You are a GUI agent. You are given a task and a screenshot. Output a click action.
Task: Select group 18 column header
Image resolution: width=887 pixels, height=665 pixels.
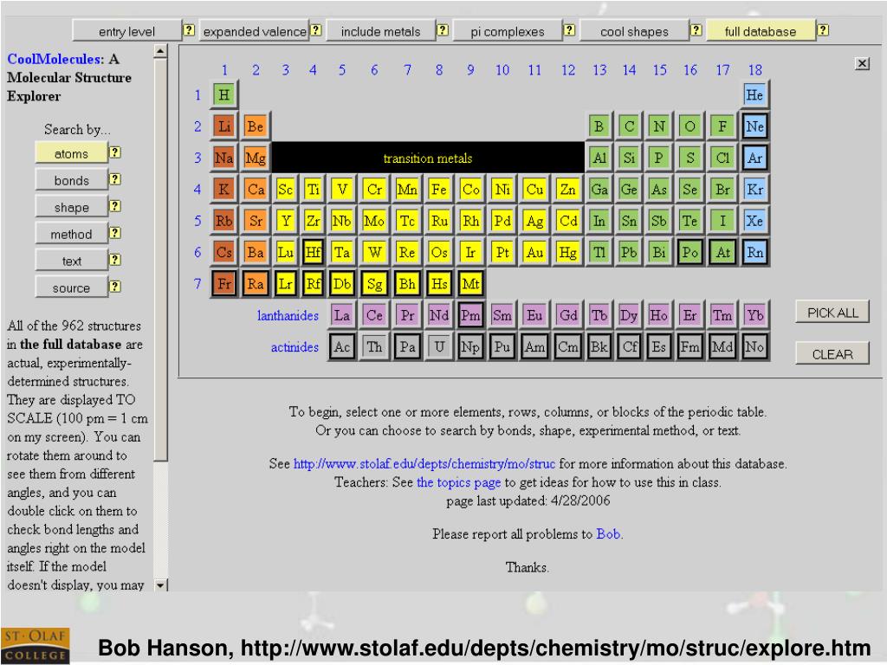(755, 69)
